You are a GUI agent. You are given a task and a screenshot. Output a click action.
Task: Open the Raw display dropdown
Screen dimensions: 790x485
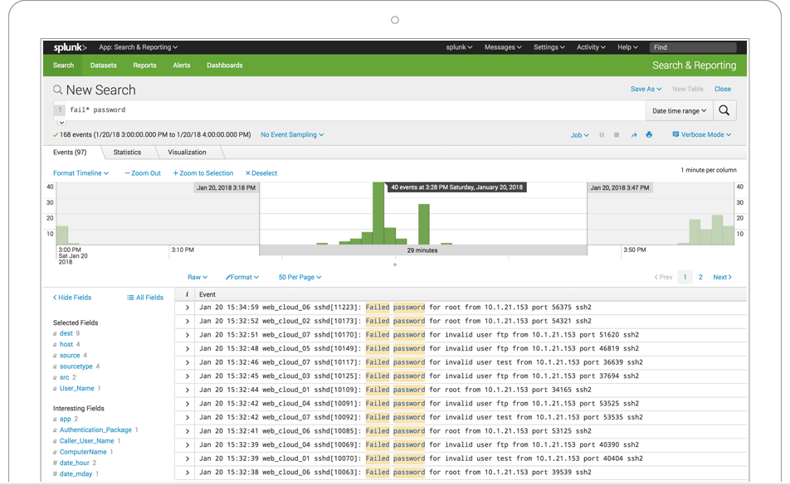coord(197,277)
